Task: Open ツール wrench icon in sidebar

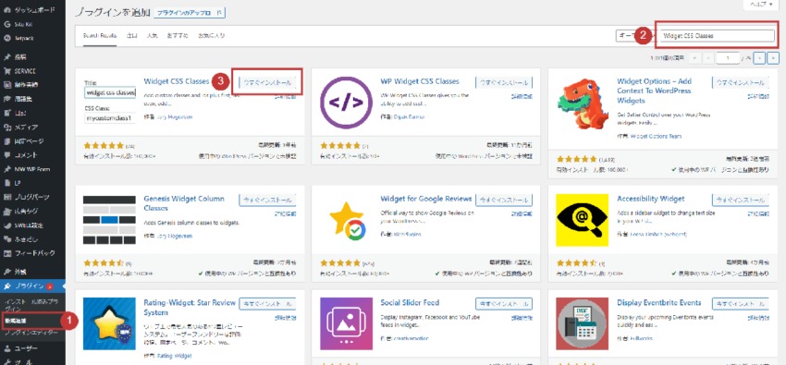Action: (x=7, y=361)
